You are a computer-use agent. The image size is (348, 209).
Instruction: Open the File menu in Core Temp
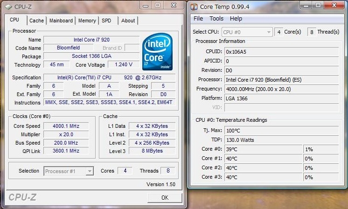[x=198, y=19]
